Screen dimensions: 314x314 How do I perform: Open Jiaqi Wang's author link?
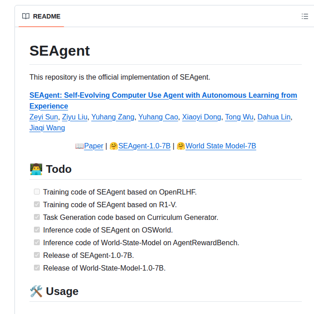coord(47,128)
